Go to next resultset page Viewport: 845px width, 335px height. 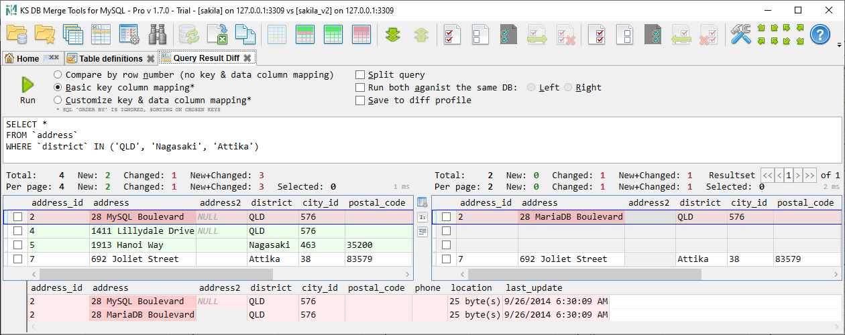coord(798,176)
